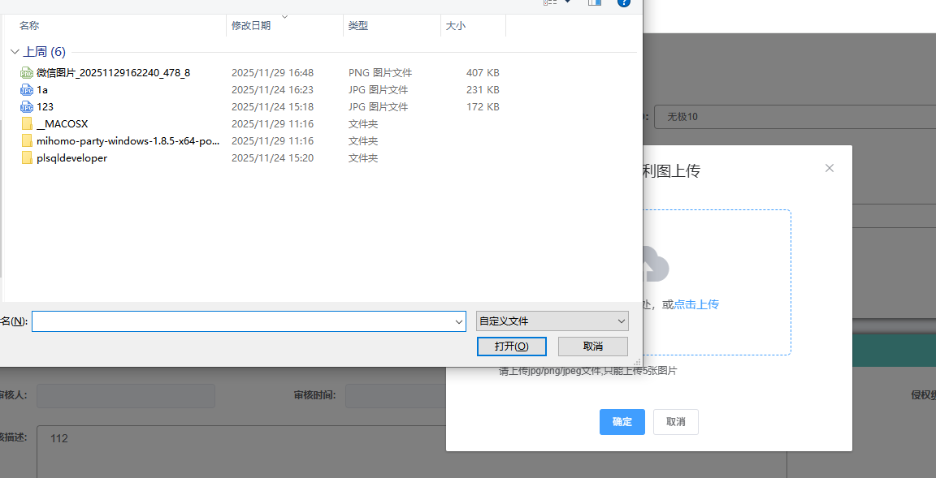The width and height of the screenshot is (936, 478).
Task: Click the 点击上传 link
Action: [696, 304]
